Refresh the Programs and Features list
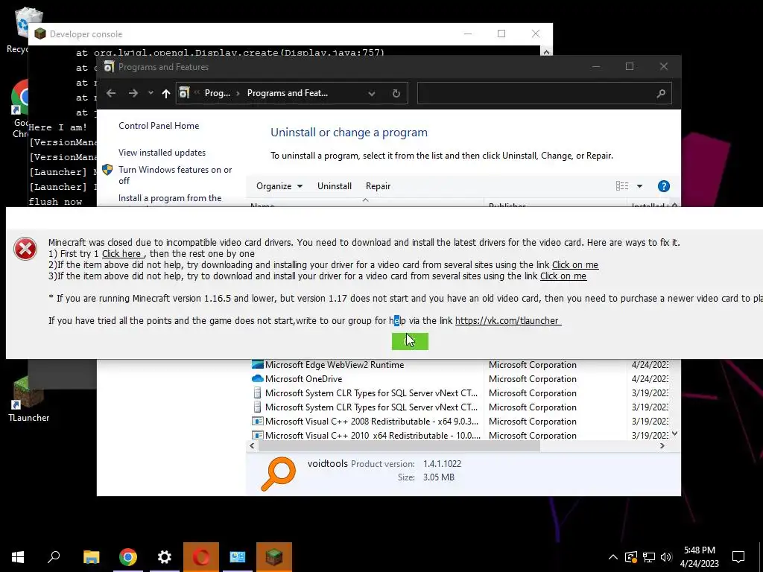Screen dimensions: 763x572 396,93
